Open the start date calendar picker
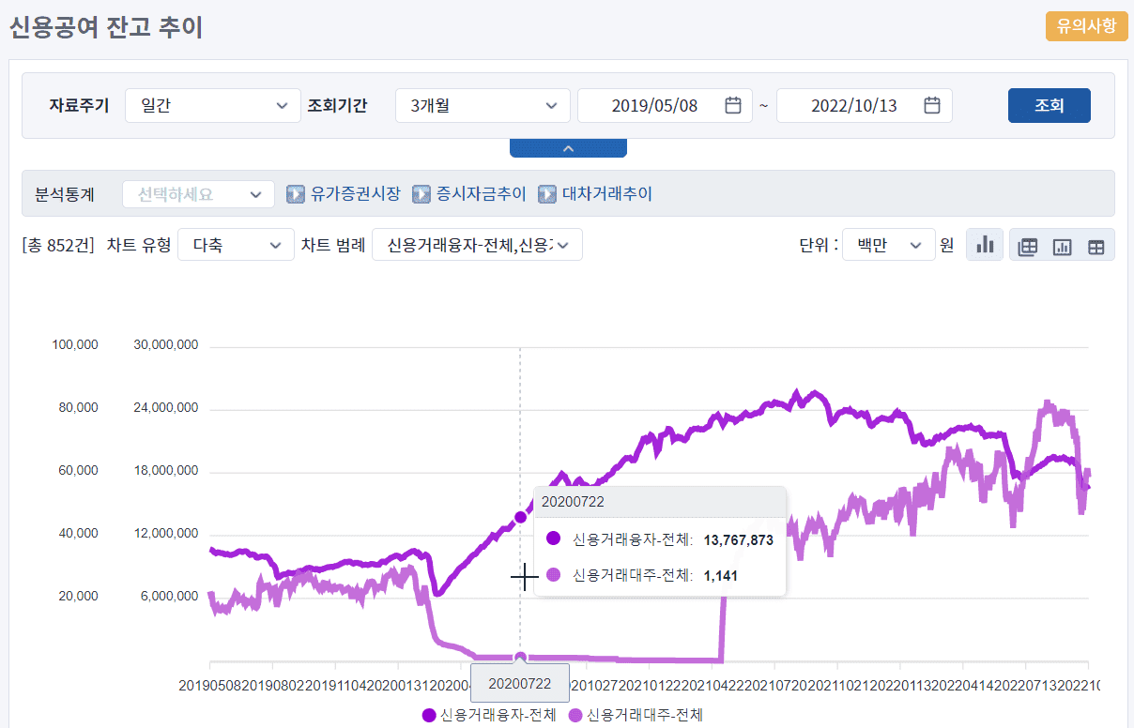 click(733, 105)
